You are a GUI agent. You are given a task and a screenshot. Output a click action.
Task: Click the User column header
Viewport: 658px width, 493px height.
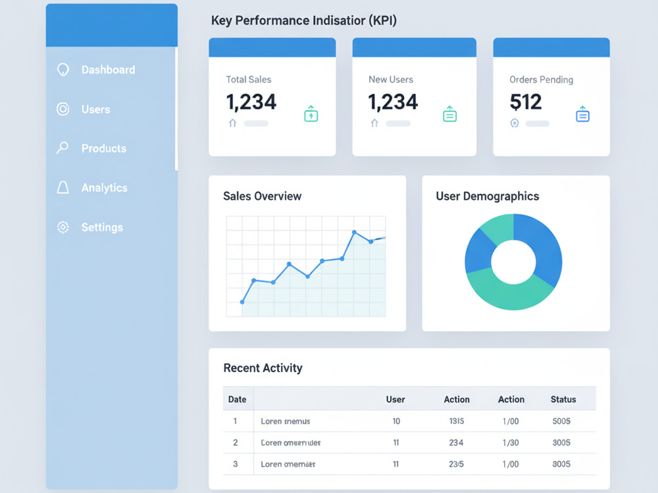(395, 400)
